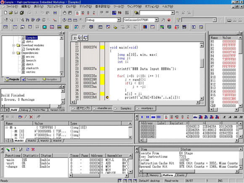The height and width of the screenshot is (183, 244).
Task: Click the first icon above the source editor
Action: point(74,38)
